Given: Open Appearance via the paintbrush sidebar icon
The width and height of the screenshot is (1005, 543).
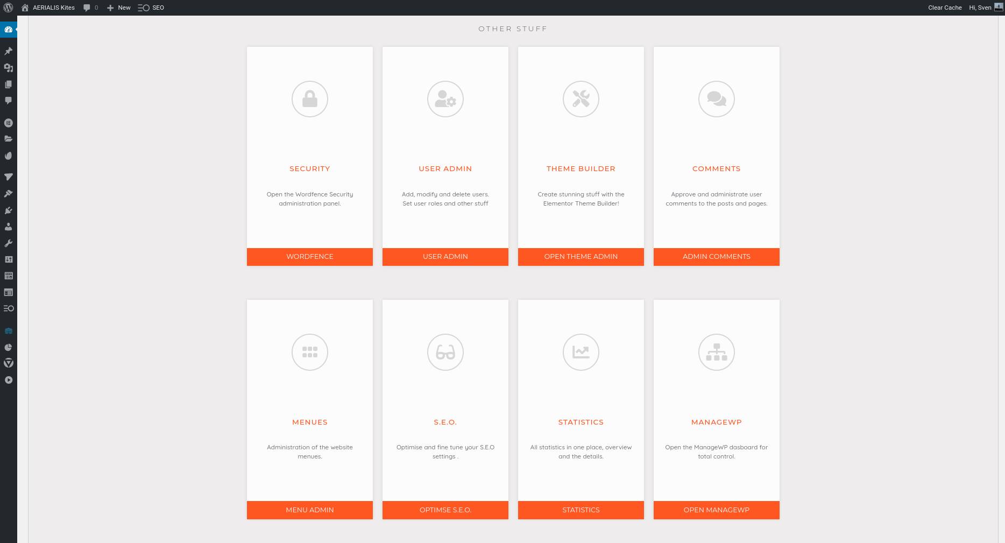Looking at the screenshot, I should 9,194.
